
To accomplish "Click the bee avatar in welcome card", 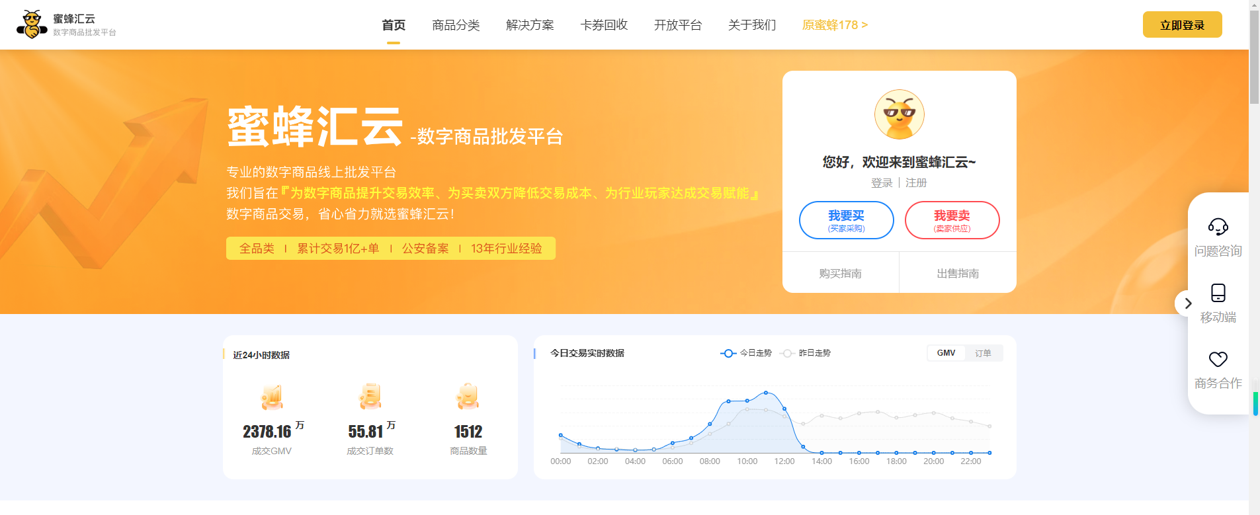I will 899,114.
